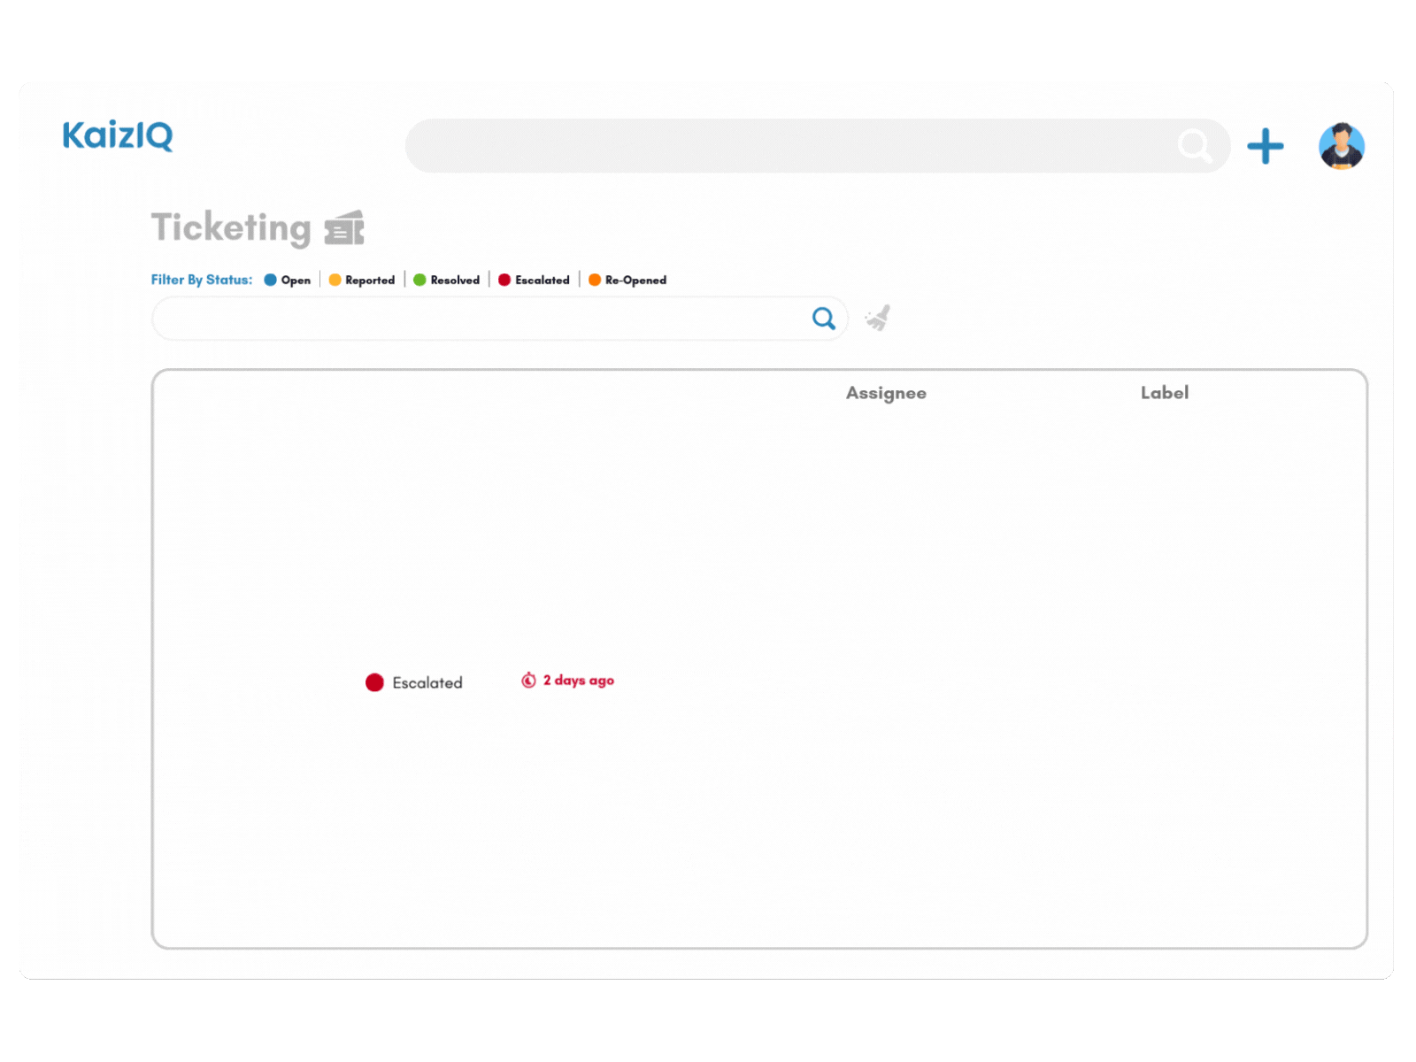The image size is (1416, 1062).
Task: Filter tickets by Open status
Action: [x=288, y=280]
